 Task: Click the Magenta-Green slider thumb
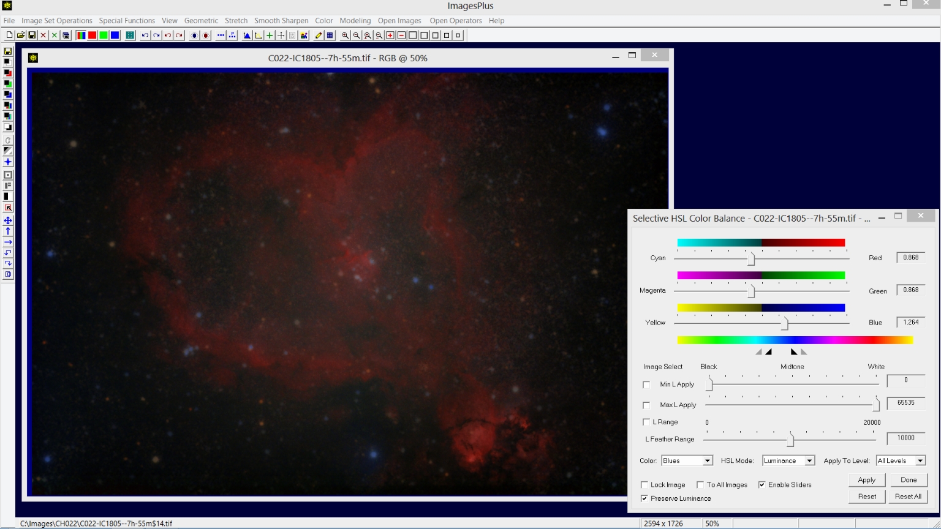tap(751, 291)
